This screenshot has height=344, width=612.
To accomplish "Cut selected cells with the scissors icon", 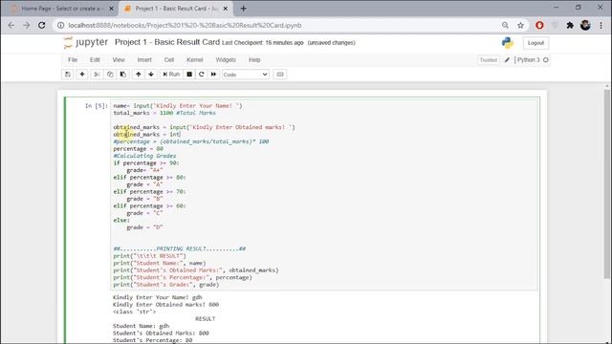I will [x=97, y=75].
